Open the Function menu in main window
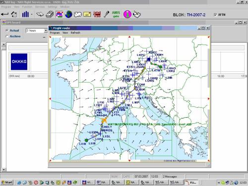This screenshot has width=248, height=186. [27, 7]
